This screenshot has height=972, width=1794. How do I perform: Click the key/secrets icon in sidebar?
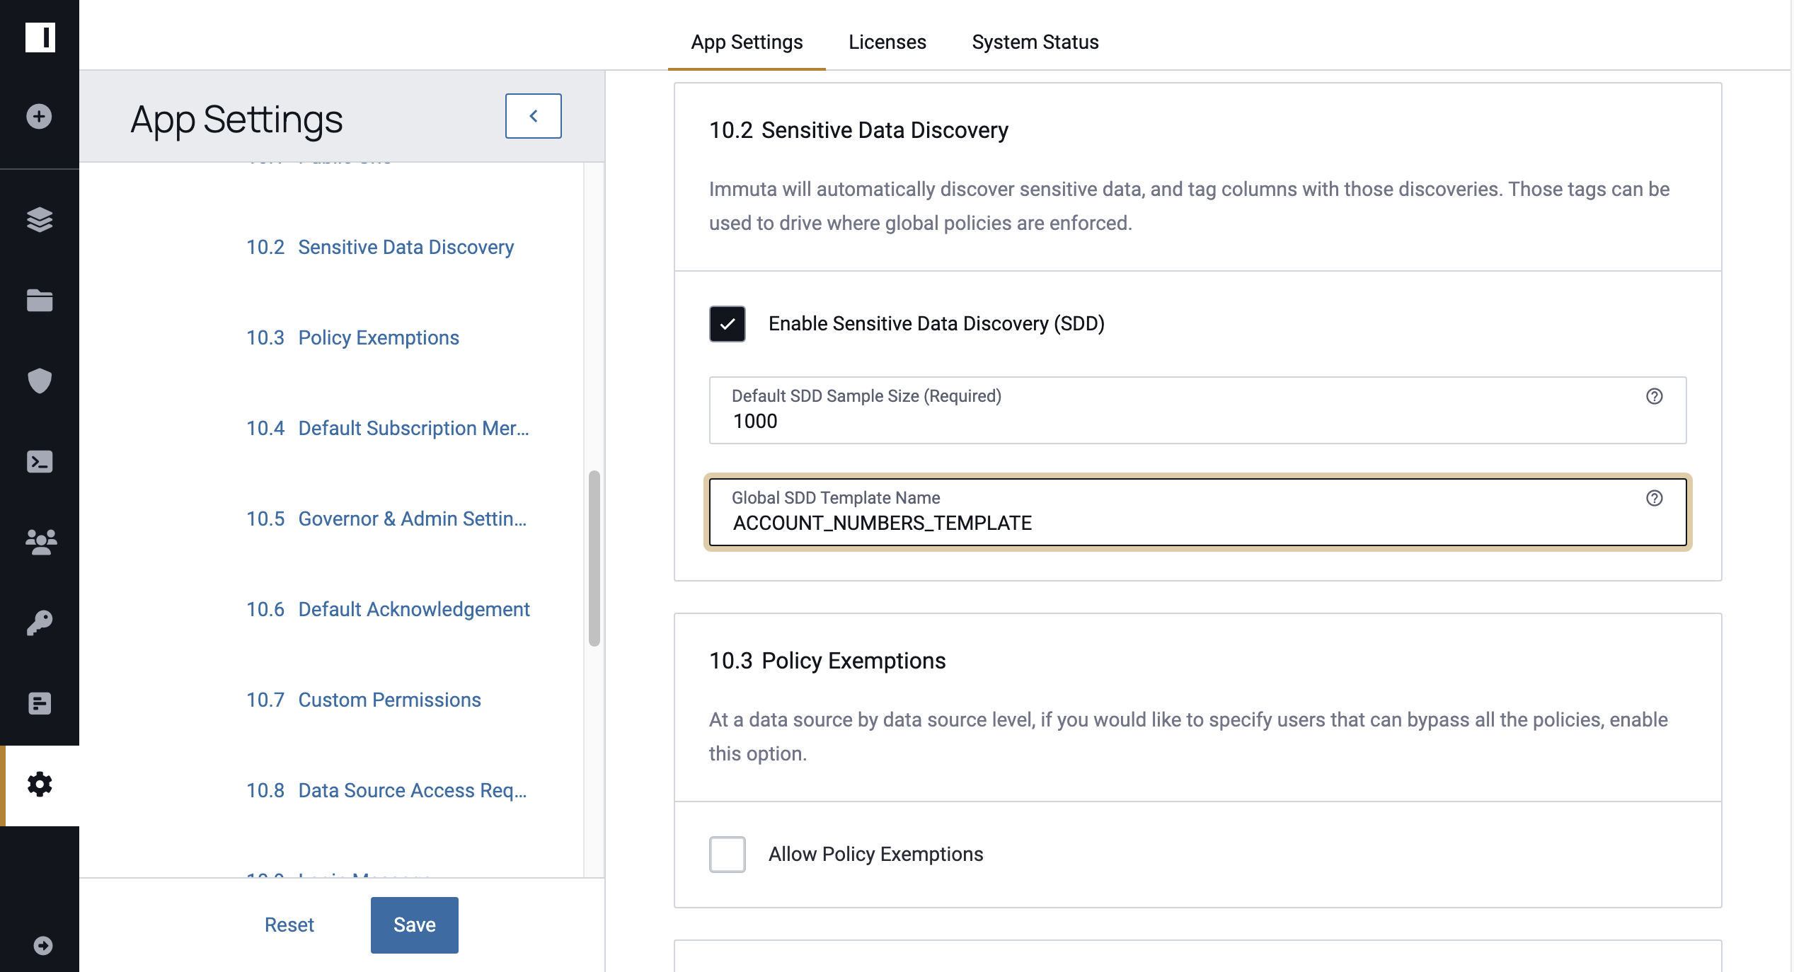(40, 623)
